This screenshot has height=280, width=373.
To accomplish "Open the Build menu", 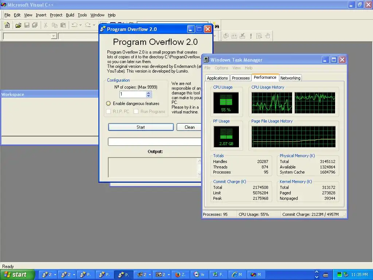I will coord(70,15).
